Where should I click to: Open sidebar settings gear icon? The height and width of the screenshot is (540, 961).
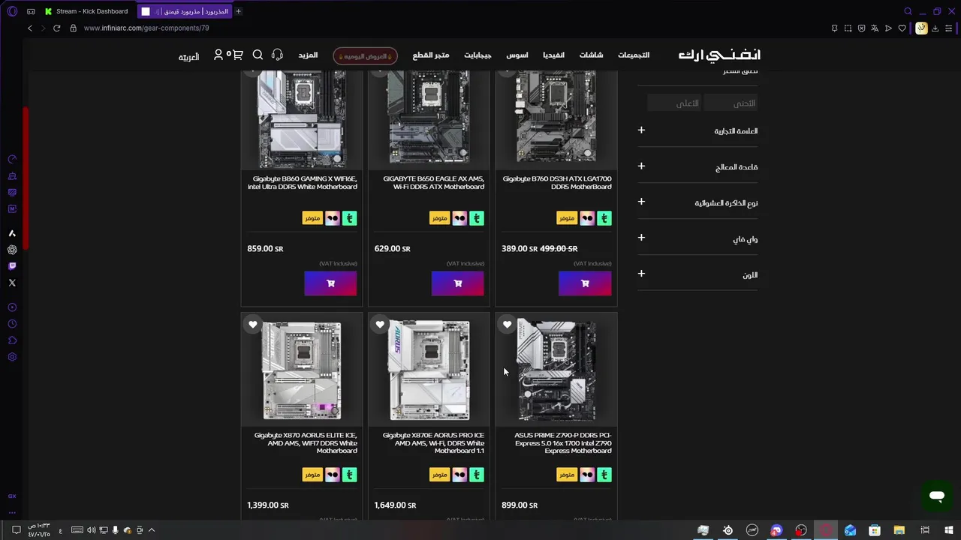[x=12, y=357]
